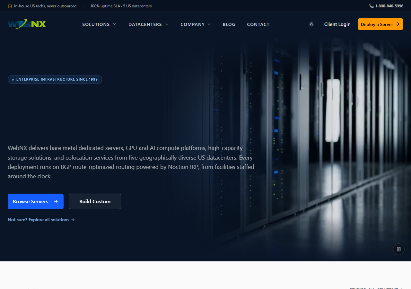Viewport: 411px width, 289px height.
Task: Expand the Solutions dropdown menu
Action: tap(99, 24)
